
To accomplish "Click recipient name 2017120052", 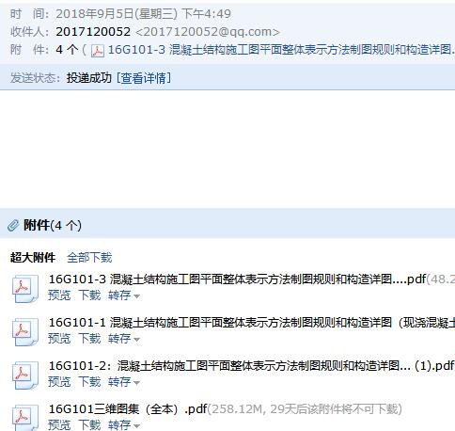I will click(x=93, y=32).
